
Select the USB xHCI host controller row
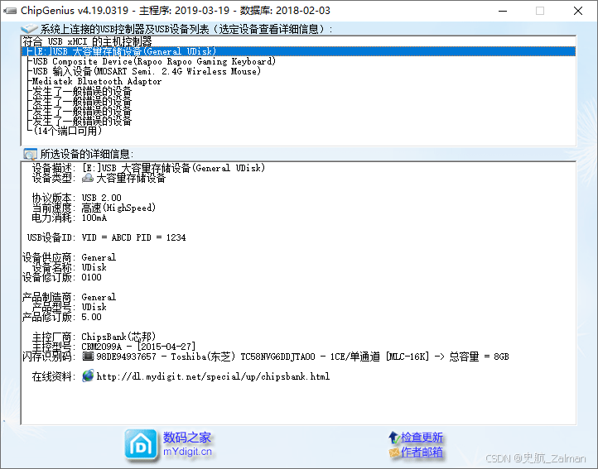pyautogui.click(x=298, y=41)
